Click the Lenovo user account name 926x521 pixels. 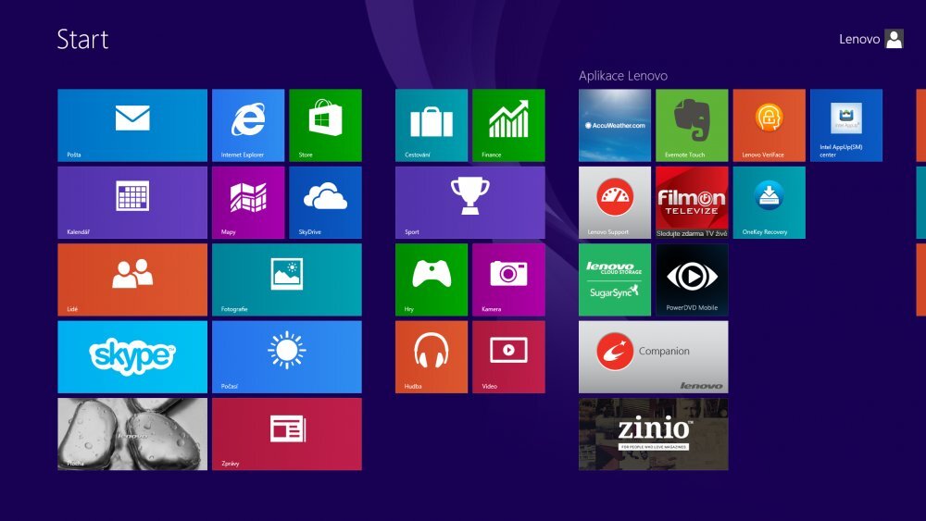pyautogui.click(x=859, y=39)
